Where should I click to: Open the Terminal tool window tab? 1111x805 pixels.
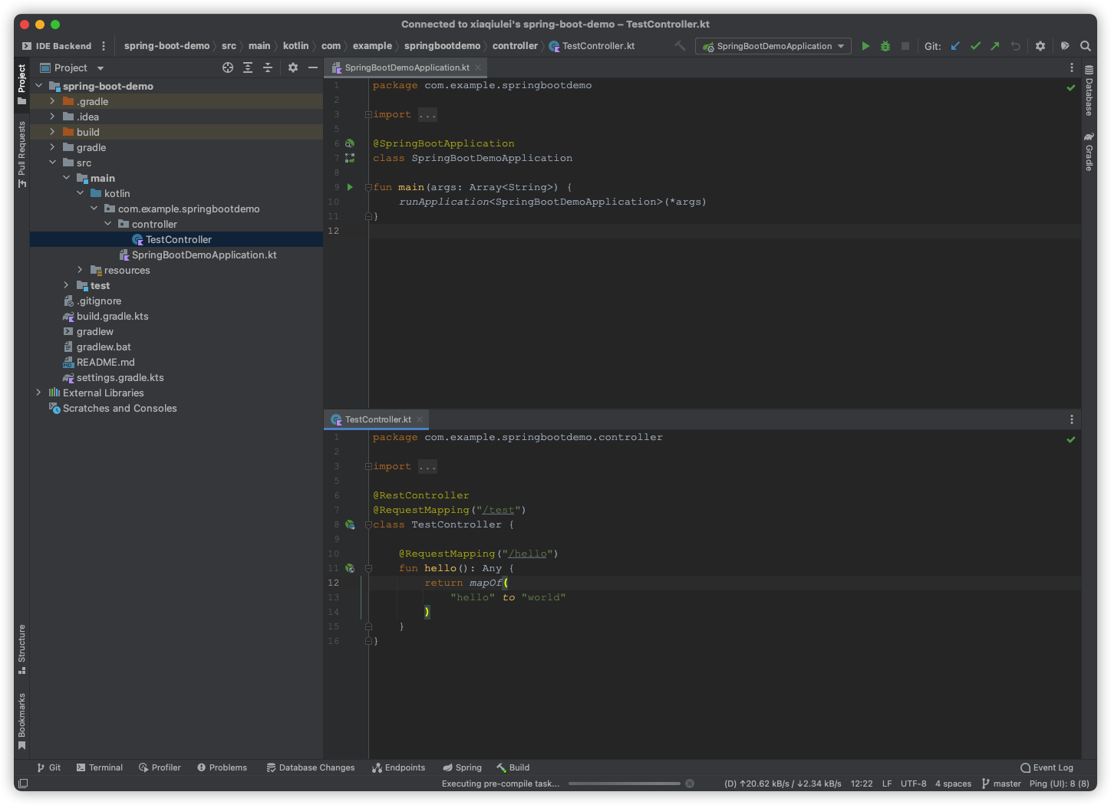(100, 767)
